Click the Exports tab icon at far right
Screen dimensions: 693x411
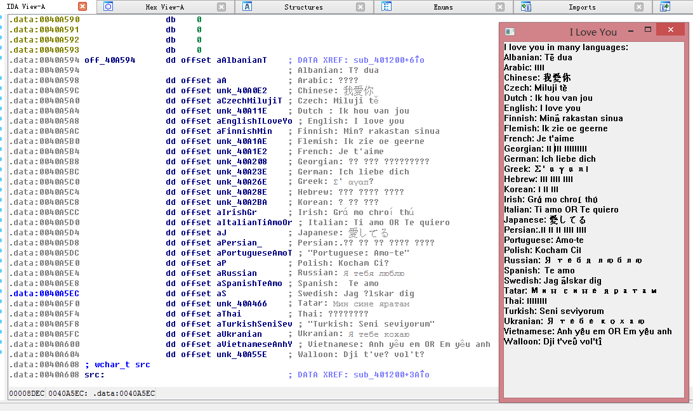click(664, 6)
